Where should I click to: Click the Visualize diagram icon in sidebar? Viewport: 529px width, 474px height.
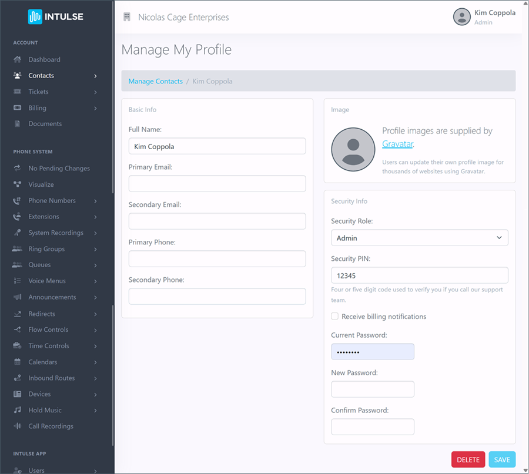[17, 184]
